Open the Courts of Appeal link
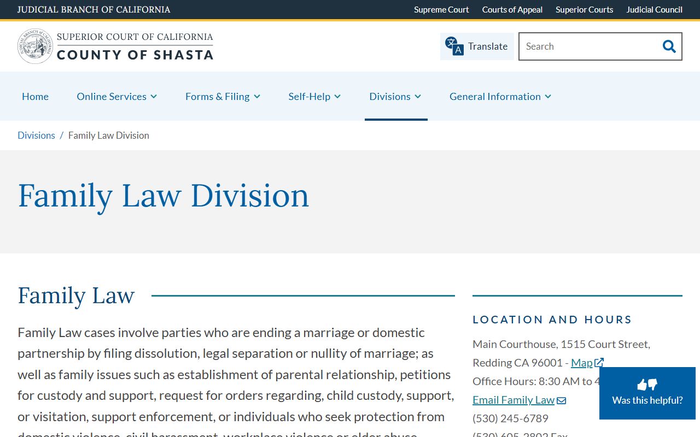Screen dimensions: 700x437 (x=512, y=9)
